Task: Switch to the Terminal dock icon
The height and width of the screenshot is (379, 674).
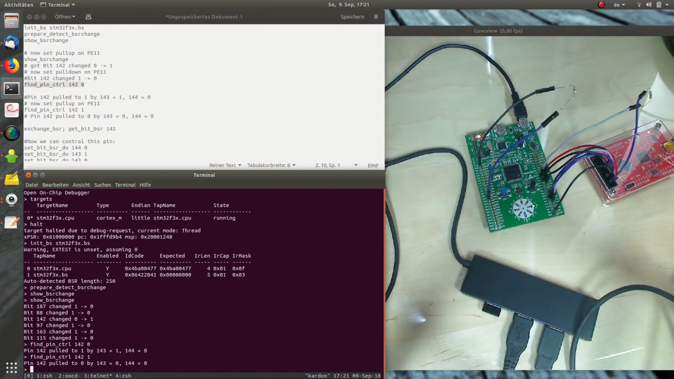Action: [11, 88]
